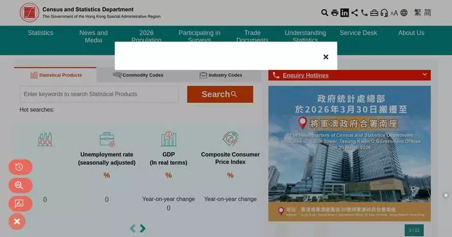452x237 pixels.
Task: Select the Statistical Products tab
Action: click(55, 75)
